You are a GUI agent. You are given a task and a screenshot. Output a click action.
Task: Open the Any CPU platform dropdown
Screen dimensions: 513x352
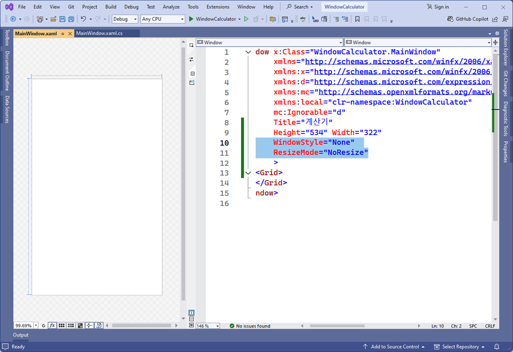pos(163,19)
